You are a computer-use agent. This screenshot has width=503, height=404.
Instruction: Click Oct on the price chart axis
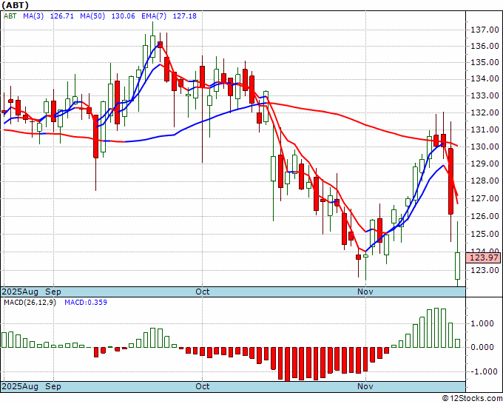[203, 292]
